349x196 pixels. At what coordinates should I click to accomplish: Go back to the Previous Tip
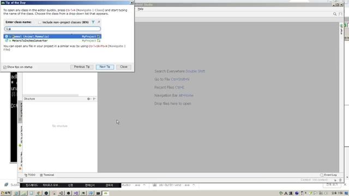click(x=82, y=67)
